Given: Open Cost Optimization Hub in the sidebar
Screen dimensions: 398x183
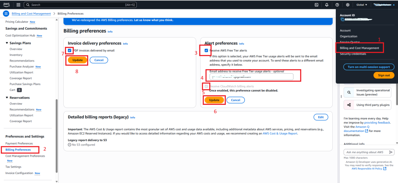Looking at the screenshot, I should pyautogui.click(x=20, y=36).
